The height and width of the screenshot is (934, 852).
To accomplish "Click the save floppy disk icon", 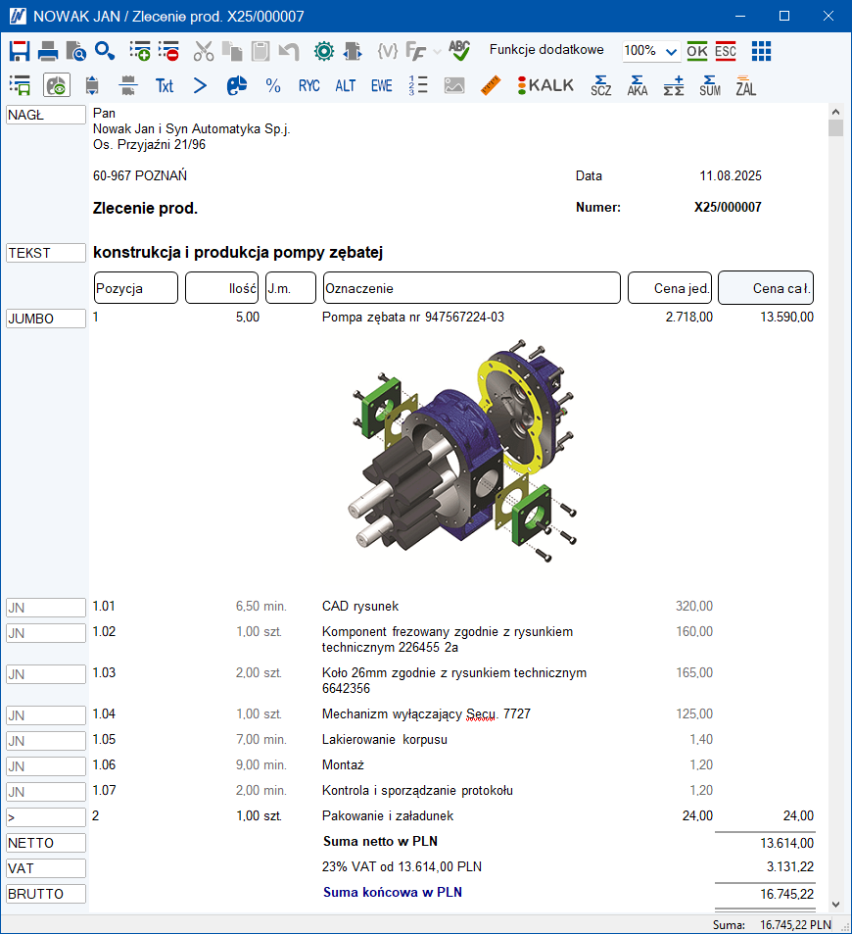I will 20,51.
